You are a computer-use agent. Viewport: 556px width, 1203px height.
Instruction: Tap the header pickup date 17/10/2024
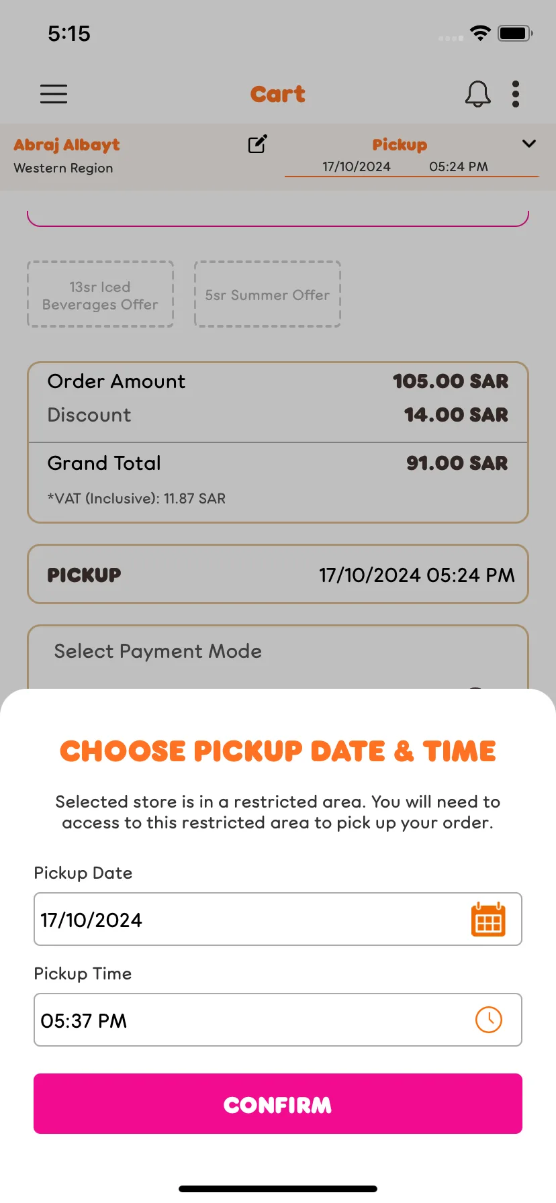pos(357,166)
